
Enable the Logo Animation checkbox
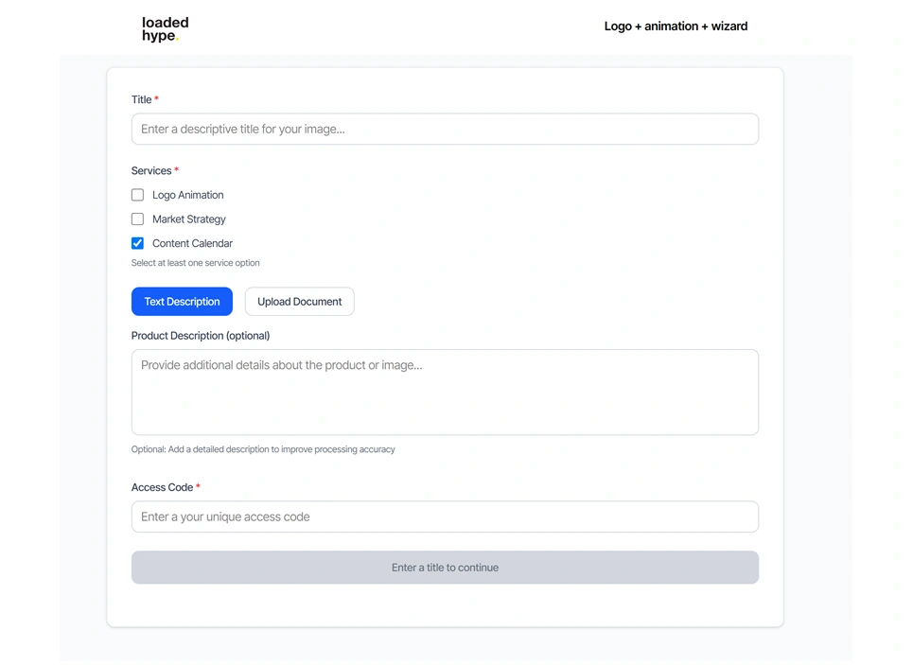tap(138, 195)
